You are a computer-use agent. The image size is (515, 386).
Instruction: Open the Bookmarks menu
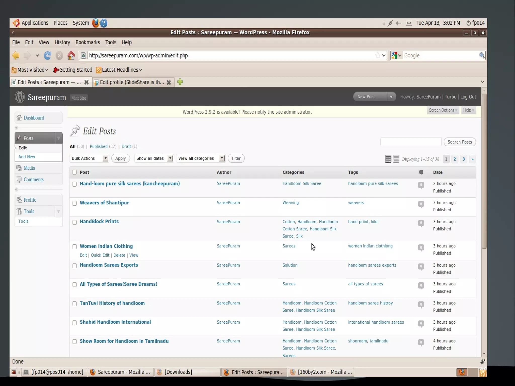[88, 42]
